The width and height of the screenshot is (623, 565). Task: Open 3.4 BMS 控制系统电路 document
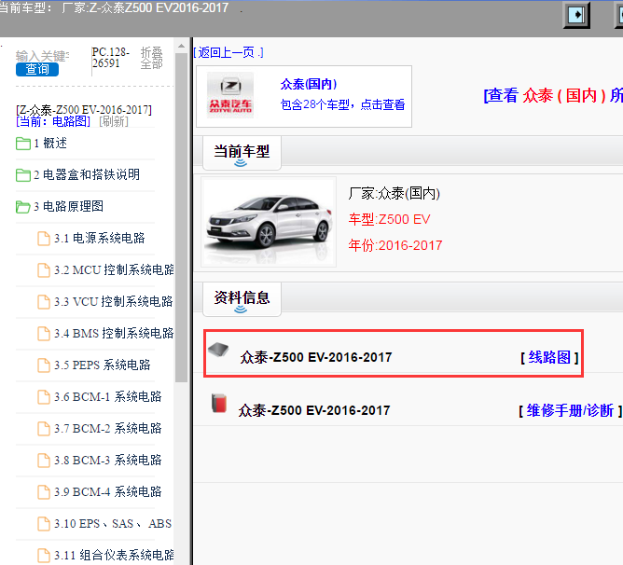(x=114, y=333)
